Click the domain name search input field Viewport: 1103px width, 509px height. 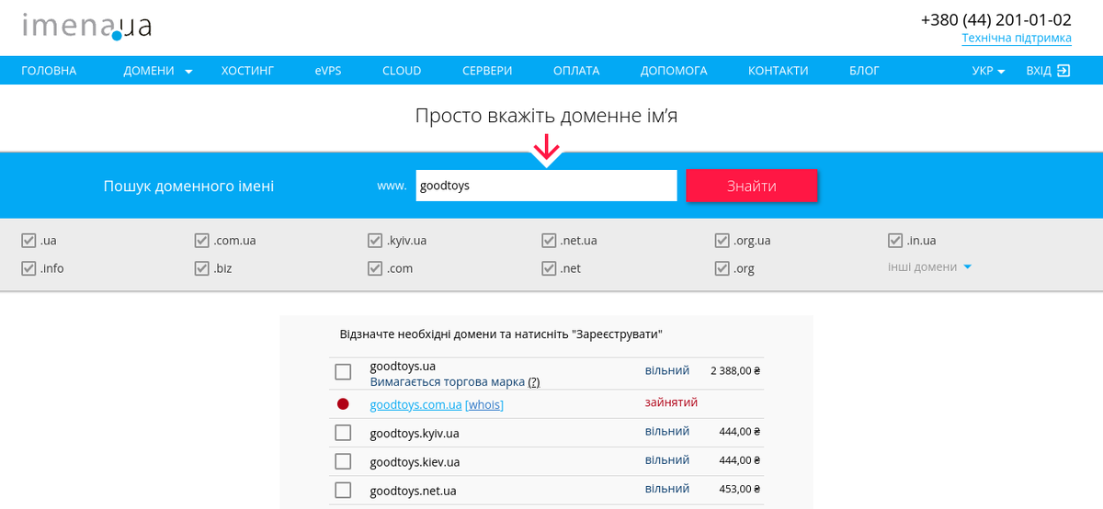click(546, 186)
